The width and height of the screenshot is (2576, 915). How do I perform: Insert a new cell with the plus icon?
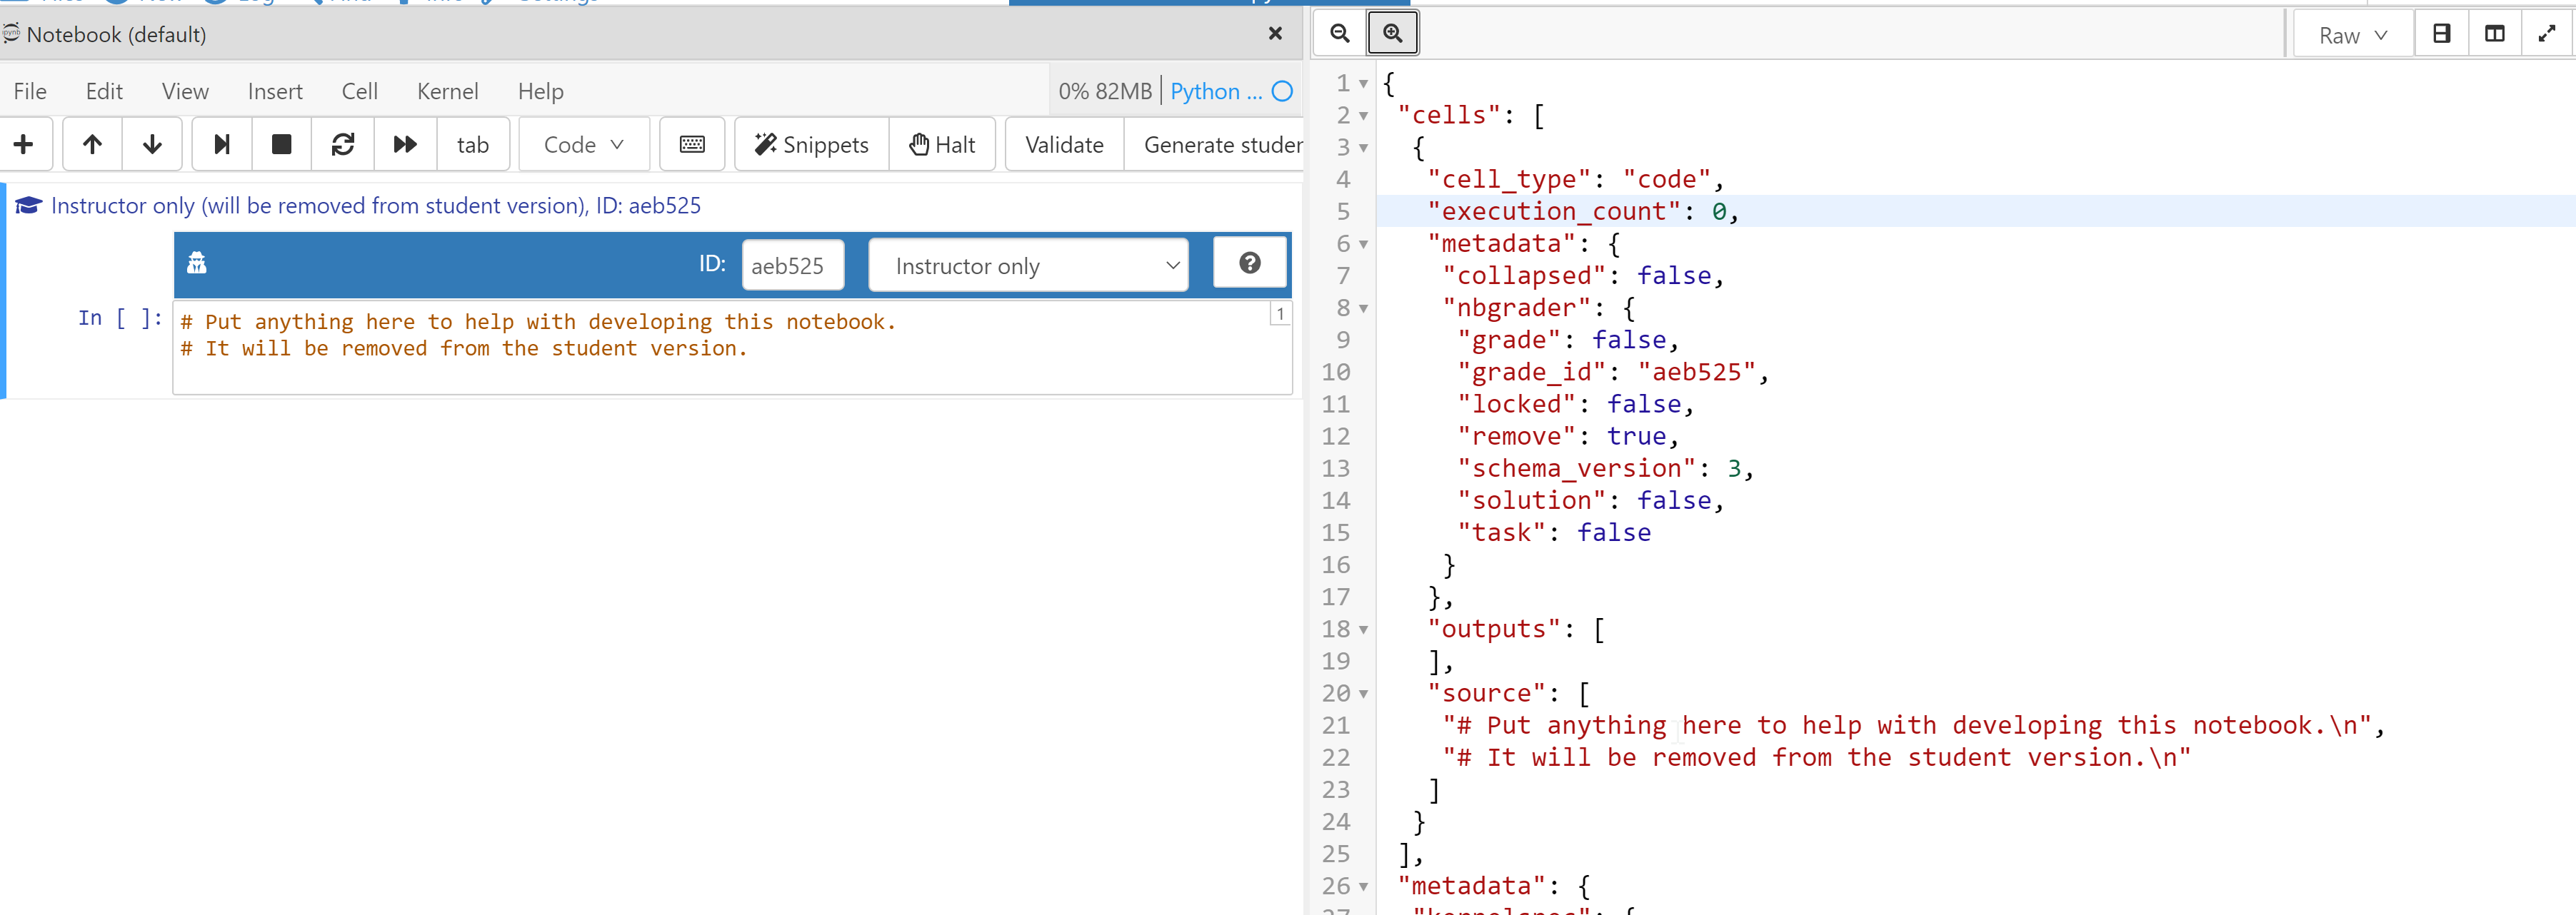[23, 144]
